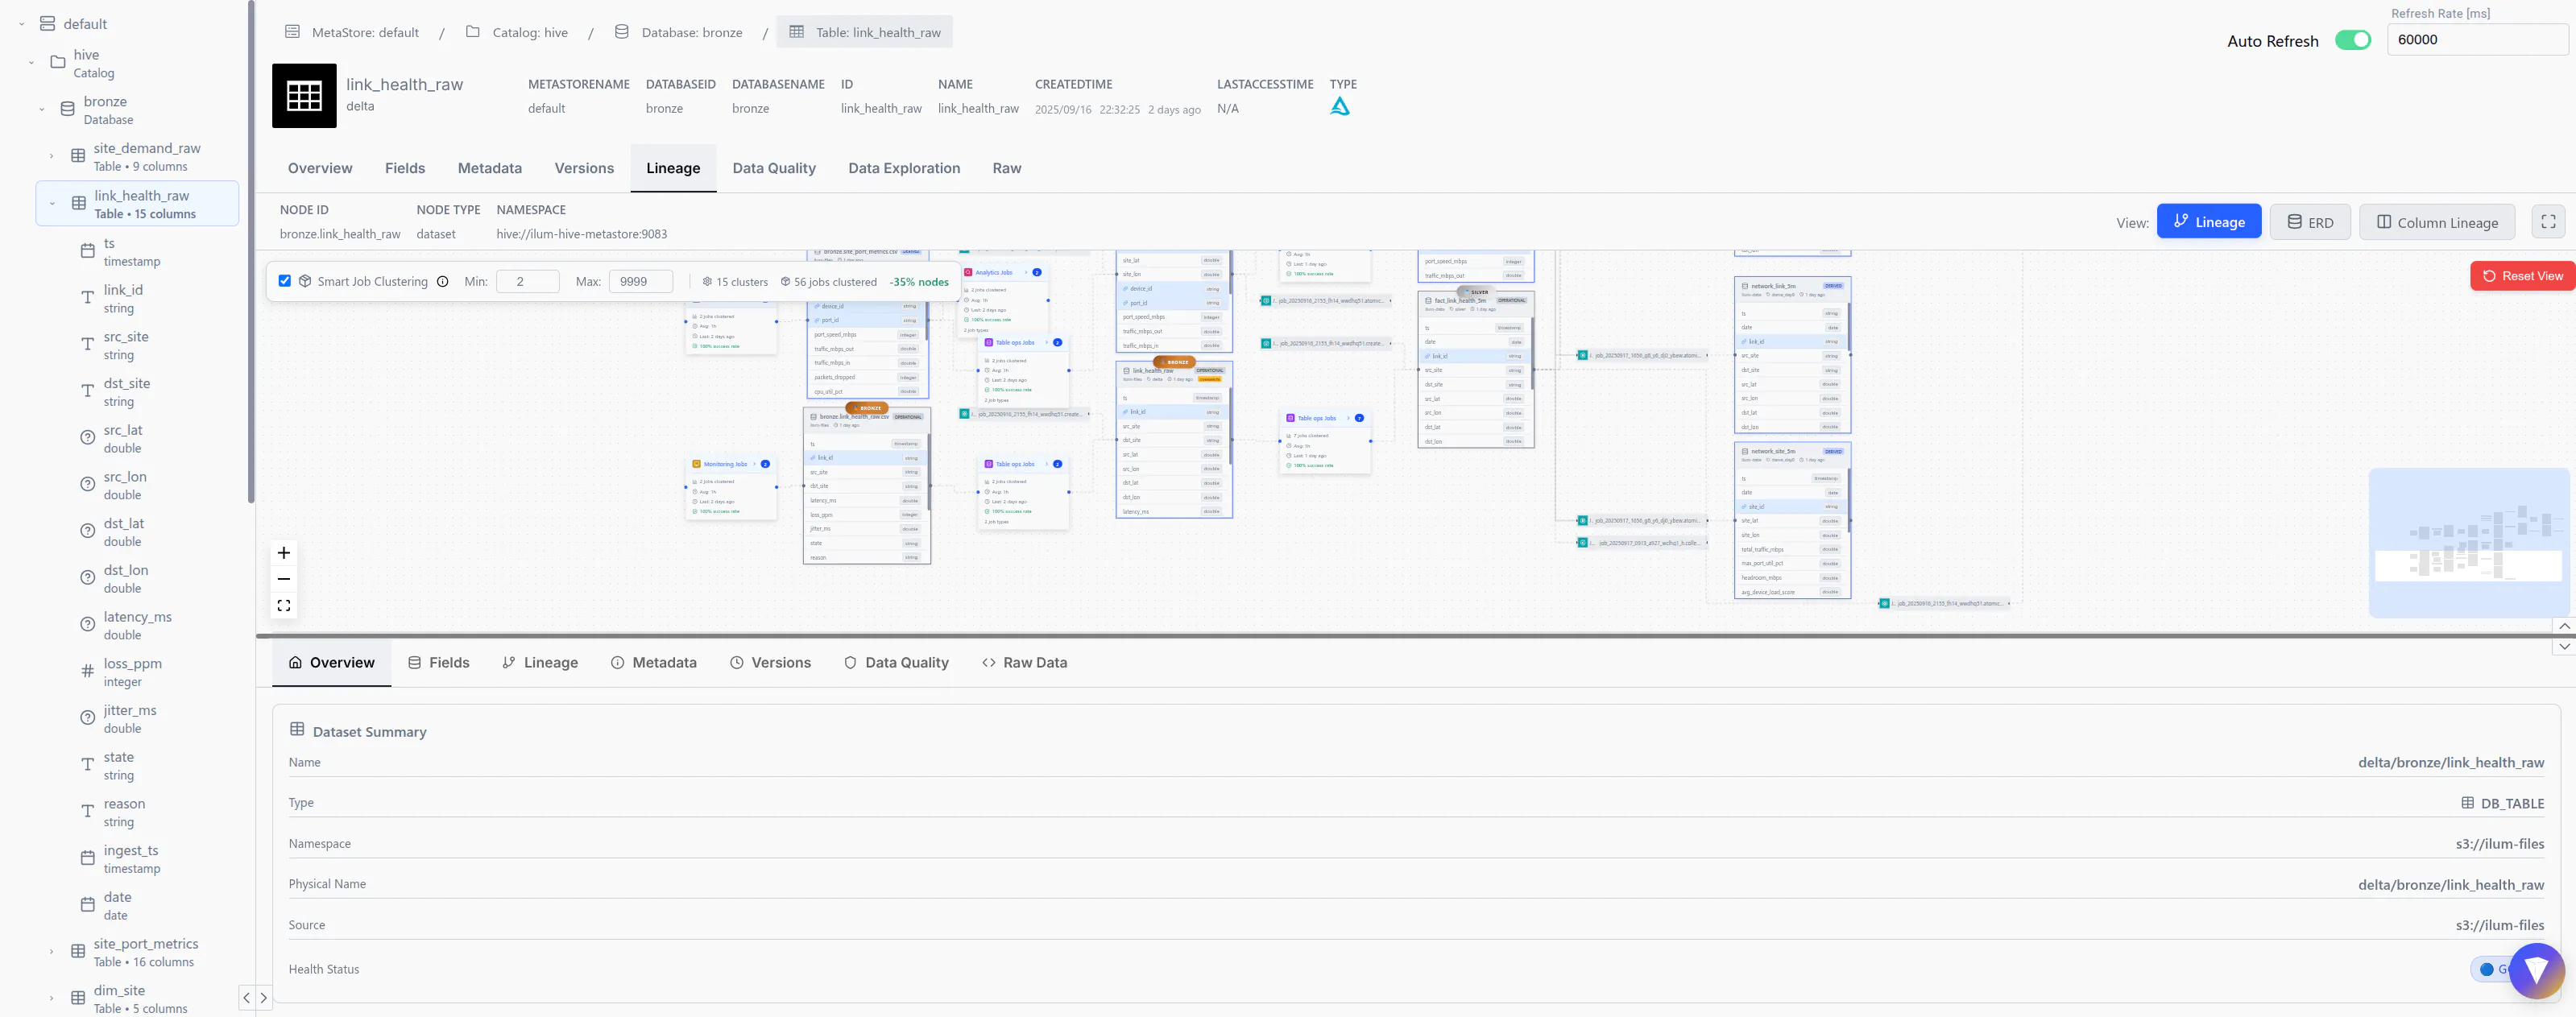The height and width of the screenshot is (1017, 2576).
Task: Click the info icon next to Smart Job Clustering
Action: coord(443,281)
